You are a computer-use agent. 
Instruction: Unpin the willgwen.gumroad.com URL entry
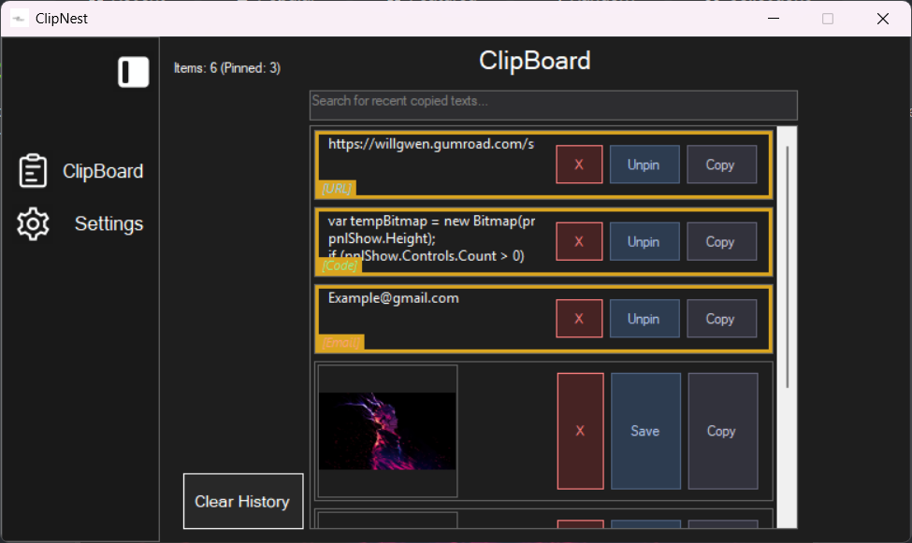coord(644,164)
